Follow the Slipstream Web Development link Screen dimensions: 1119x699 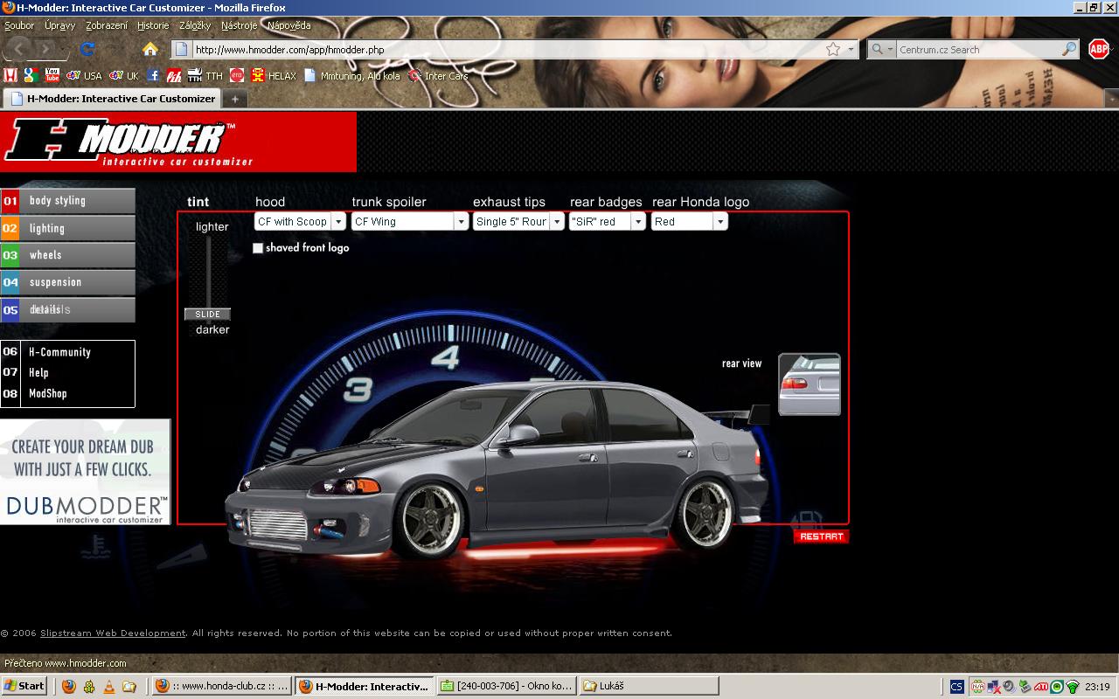[113, 633]
